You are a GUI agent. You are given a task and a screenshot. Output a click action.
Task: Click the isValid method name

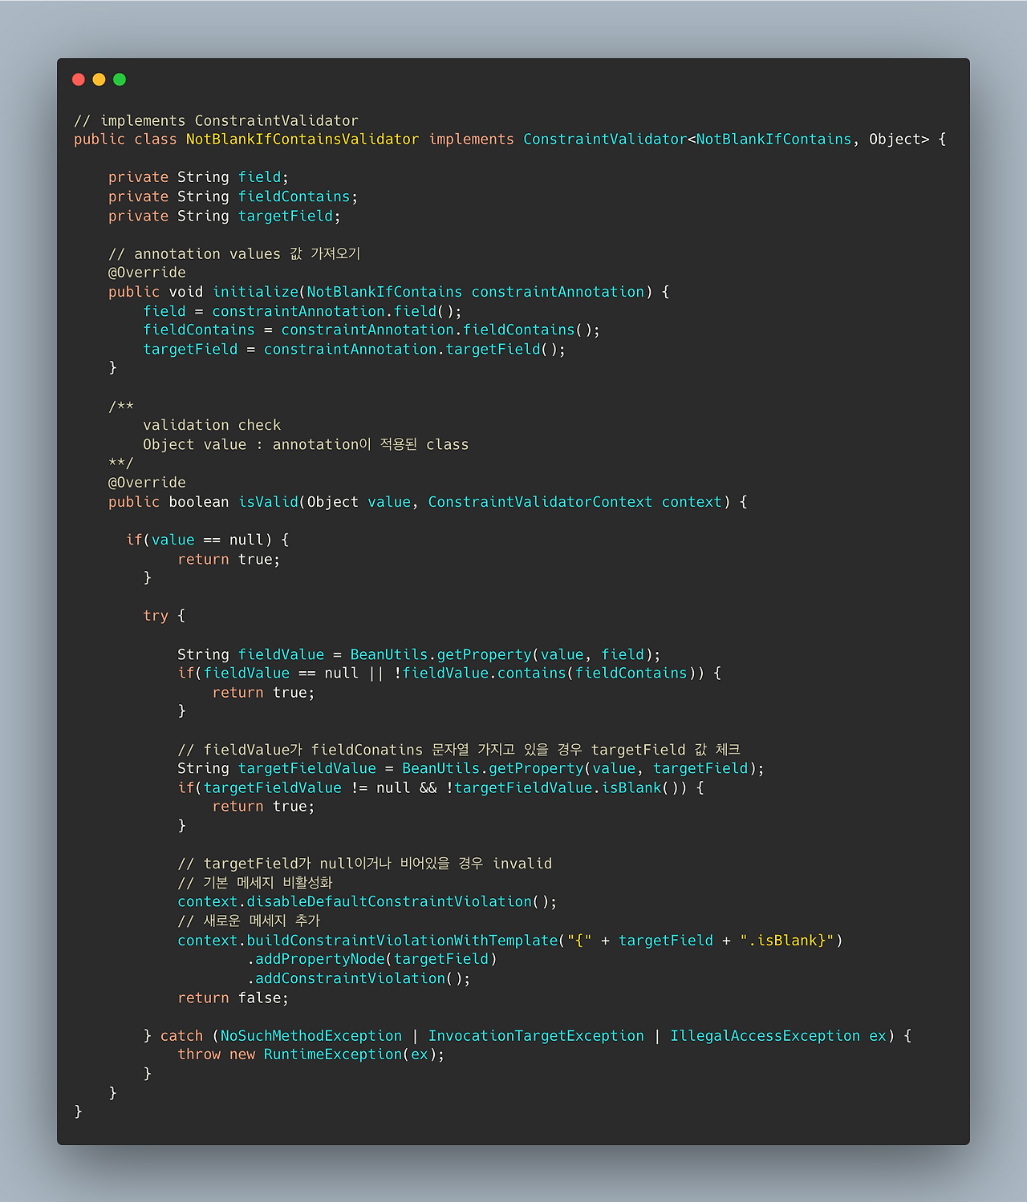point(268,502)
